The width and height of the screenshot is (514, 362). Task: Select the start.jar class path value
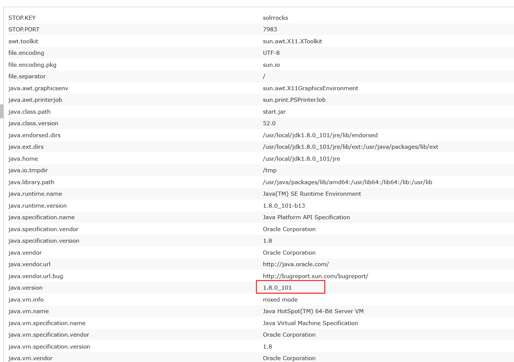[x=274, y=112]
